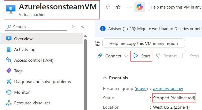Click the Monitor gauge icon
Viewport: 202px width, 110px height.
9,92
